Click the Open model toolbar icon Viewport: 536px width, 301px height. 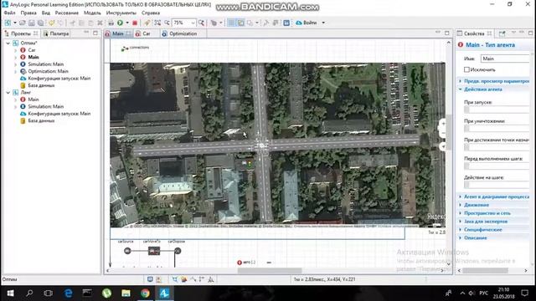click(x=23, y=23)
